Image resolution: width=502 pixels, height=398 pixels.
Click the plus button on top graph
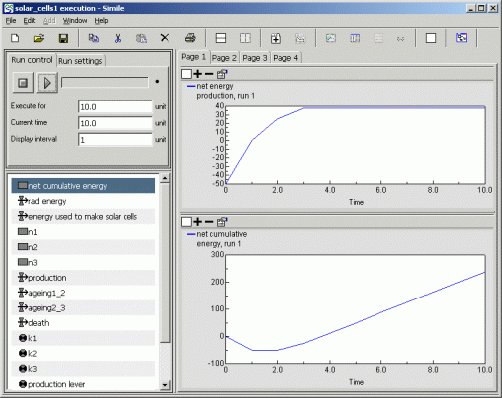197,74
